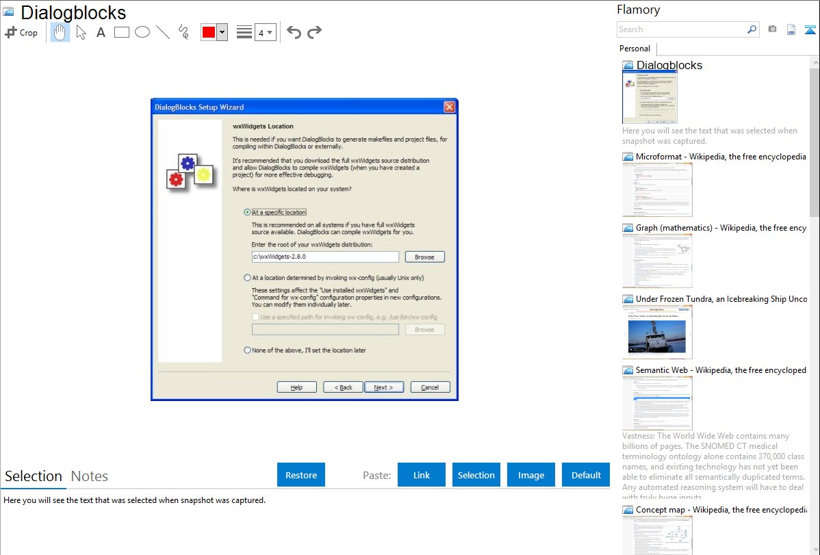Capture a snapshot with camera icon
820x555 pixels.
tap(772, 29)
